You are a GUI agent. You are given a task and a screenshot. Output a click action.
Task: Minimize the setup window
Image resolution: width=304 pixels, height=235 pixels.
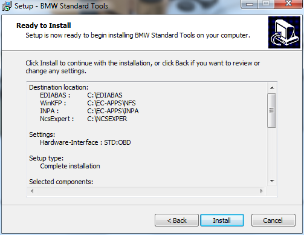tap(250, 4)
